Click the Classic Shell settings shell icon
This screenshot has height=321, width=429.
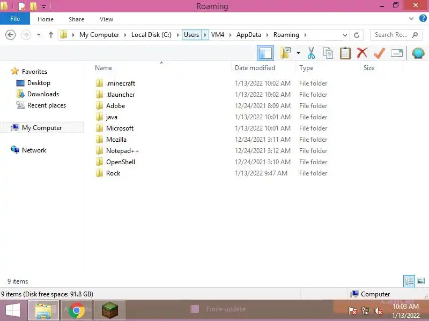418,53
